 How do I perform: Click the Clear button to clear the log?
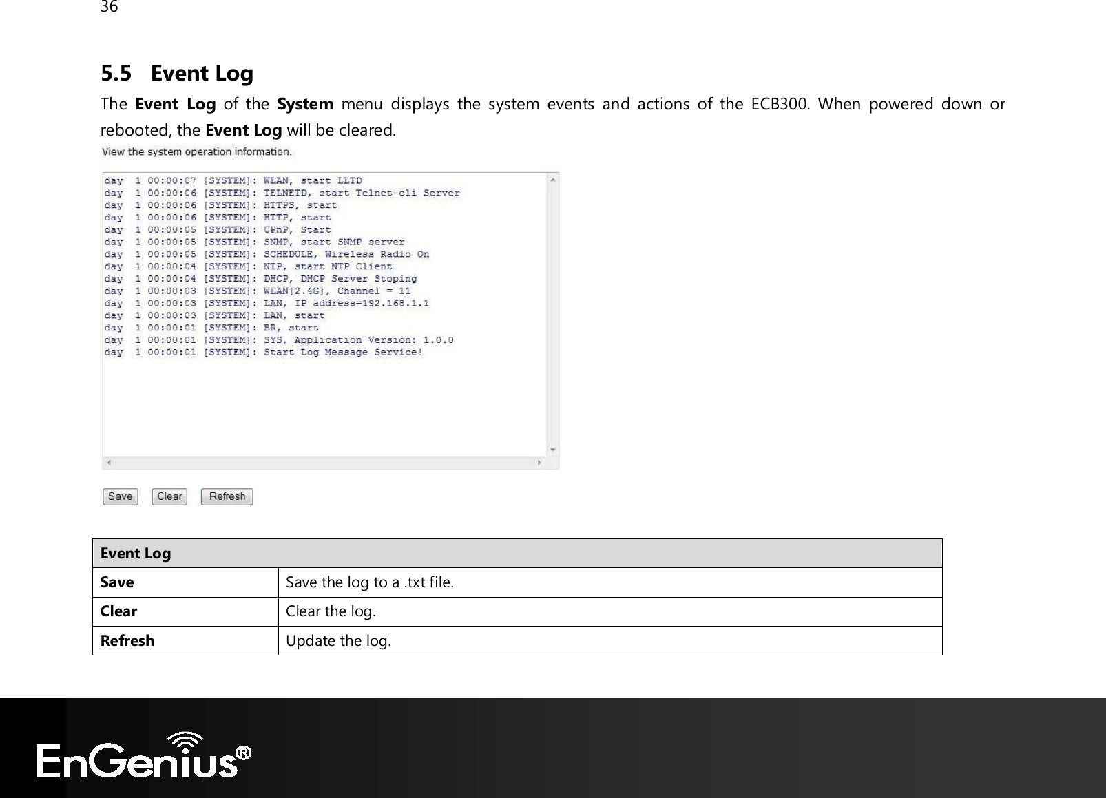[x=169, y=496]
